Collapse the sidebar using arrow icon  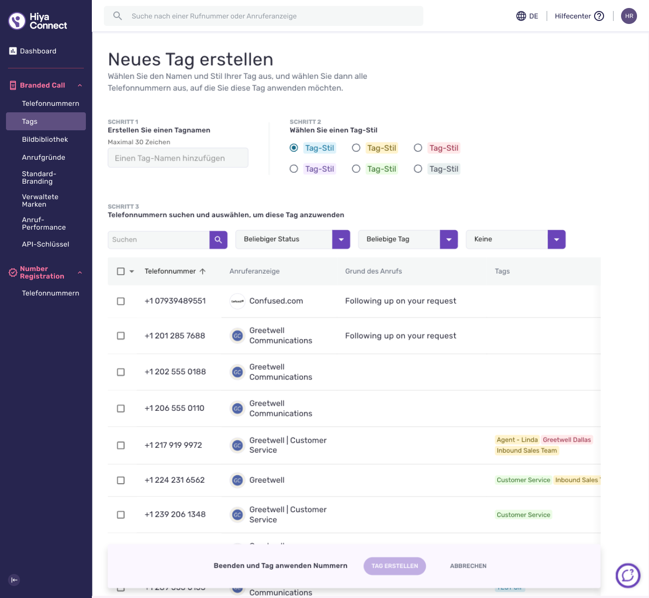(14, 580)
